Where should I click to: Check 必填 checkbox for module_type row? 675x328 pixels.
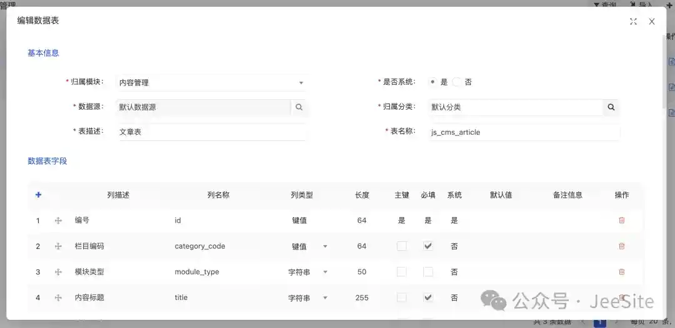pyautogui.click(x=428, y=272)
